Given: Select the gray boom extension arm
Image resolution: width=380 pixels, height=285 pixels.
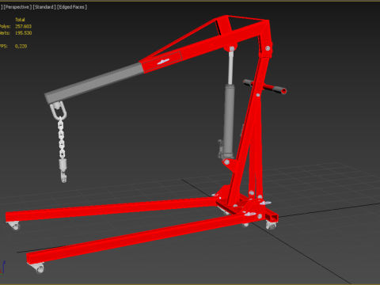Looking at the screenshot, I should pyautogui.click(x=93, y=83).
